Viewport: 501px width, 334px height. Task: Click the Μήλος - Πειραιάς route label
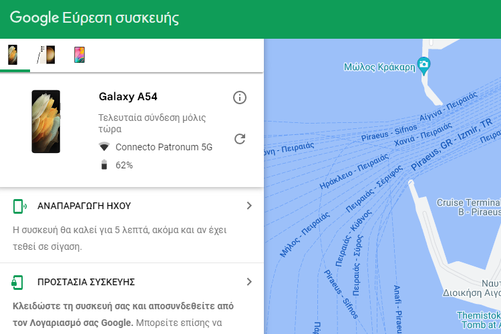click(x=305, y=234)
